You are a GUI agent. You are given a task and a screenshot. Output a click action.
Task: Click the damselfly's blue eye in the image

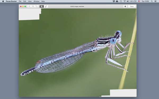tap(113, 41)
